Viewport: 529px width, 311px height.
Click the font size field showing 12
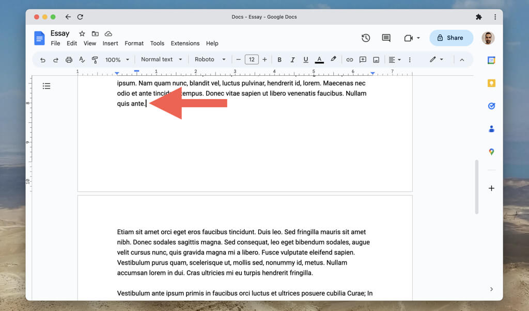pos(252,60)
